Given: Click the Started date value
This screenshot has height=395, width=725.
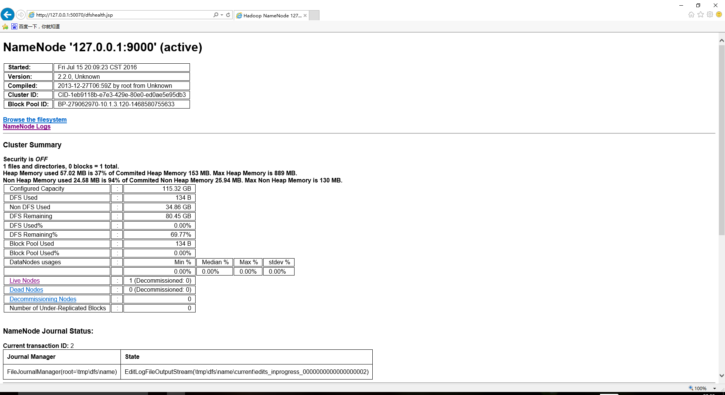Looking at the screenshot, I should point(122,67).
